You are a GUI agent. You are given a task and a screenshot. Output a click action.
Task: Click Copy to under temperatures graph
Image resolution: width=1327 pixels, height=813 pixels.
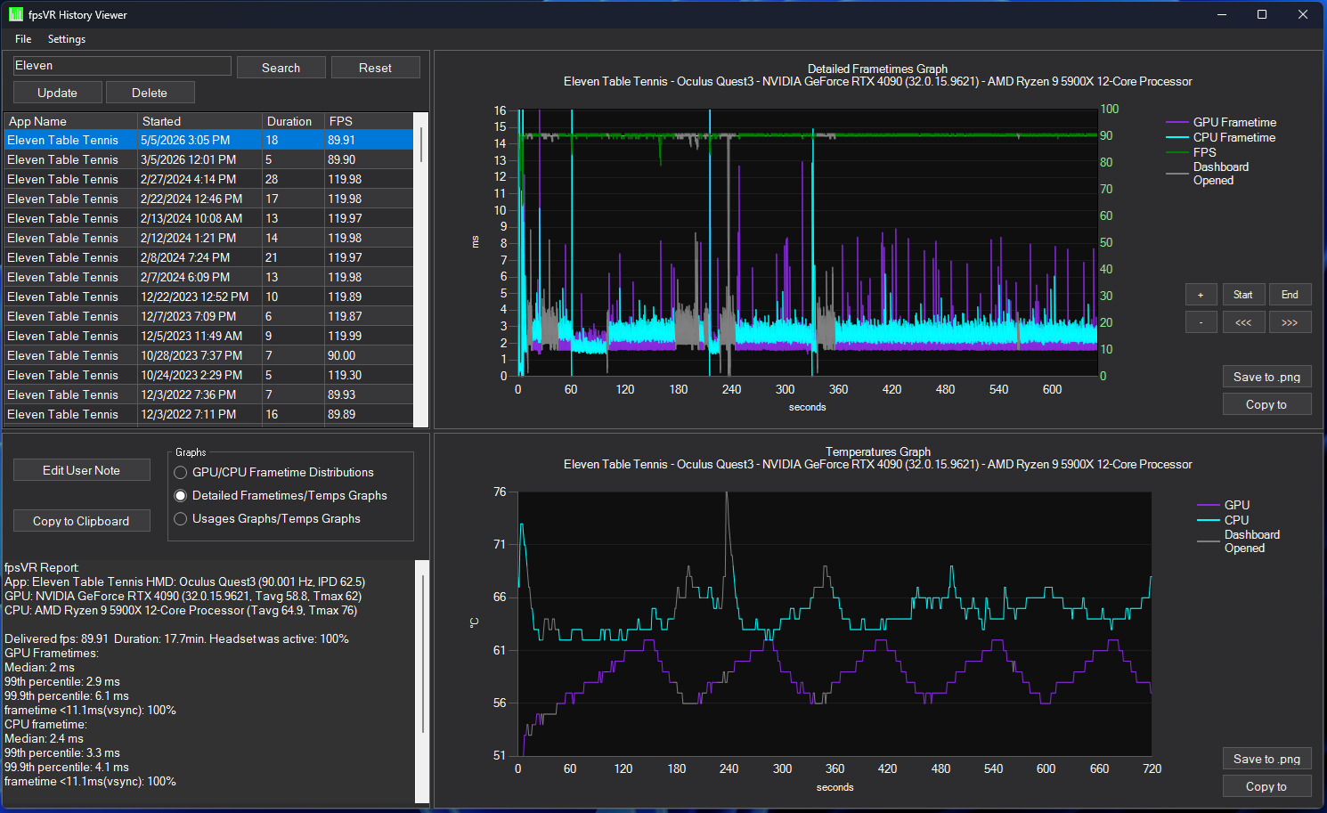point(1266,786)
